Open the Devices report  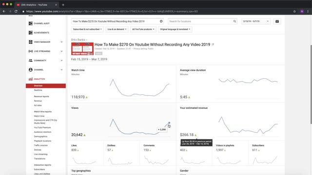pos(38,150)
